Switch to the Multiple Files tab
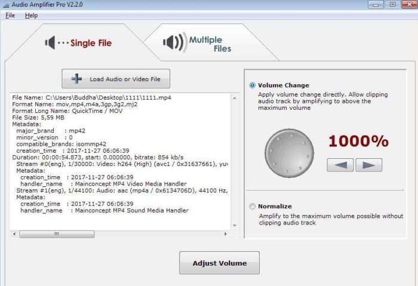Image resolution: width=418 pixels, height=286 pixels. (200, 44)
